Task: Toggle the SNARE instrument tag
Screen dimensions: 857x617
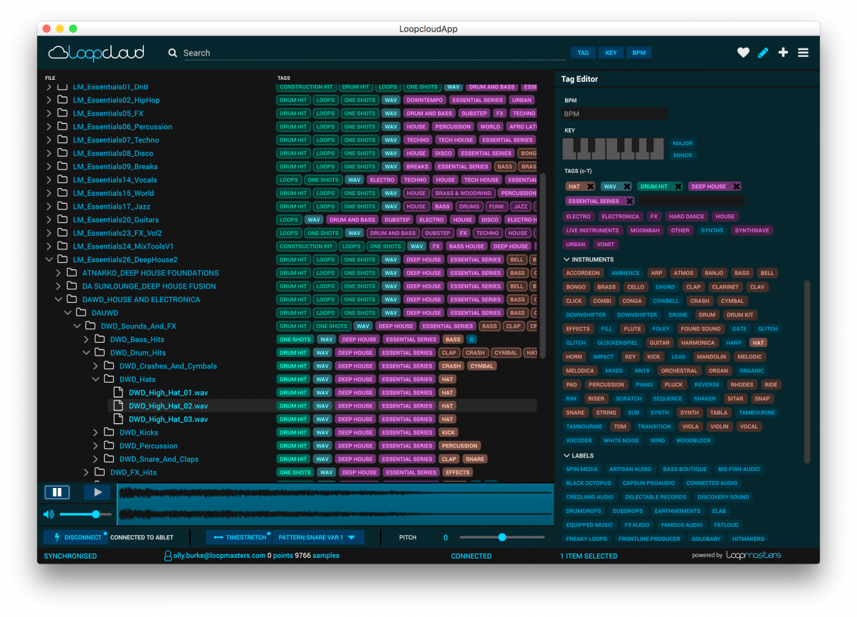Action: tap(575, 413)
